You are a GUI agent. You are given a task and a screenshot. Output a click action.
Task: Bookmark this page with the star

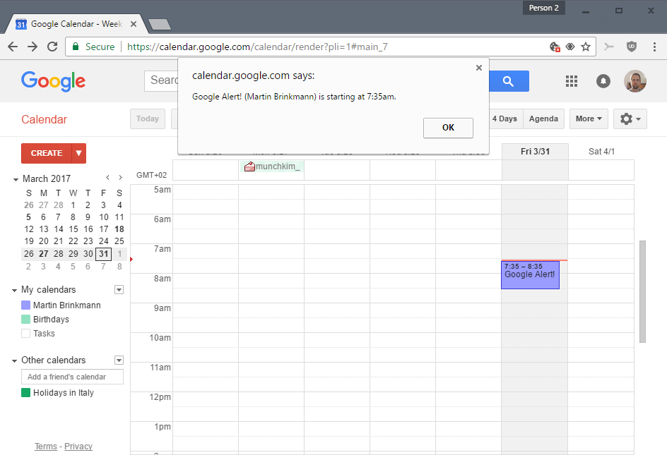tap(586, 47)
